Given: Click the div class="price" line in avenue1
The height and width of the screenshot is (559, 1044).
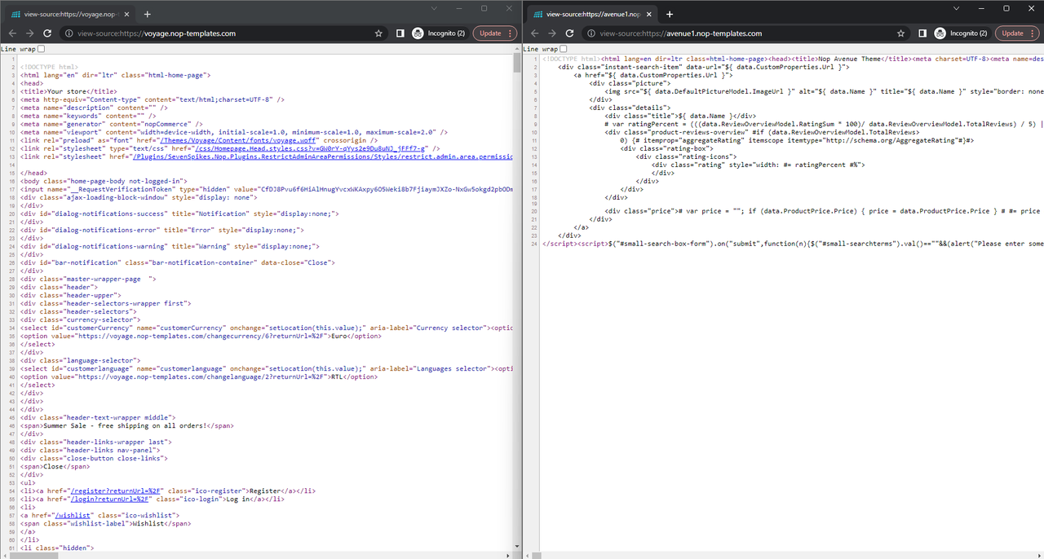Looking at the screenshot, I should click(824, 211).
